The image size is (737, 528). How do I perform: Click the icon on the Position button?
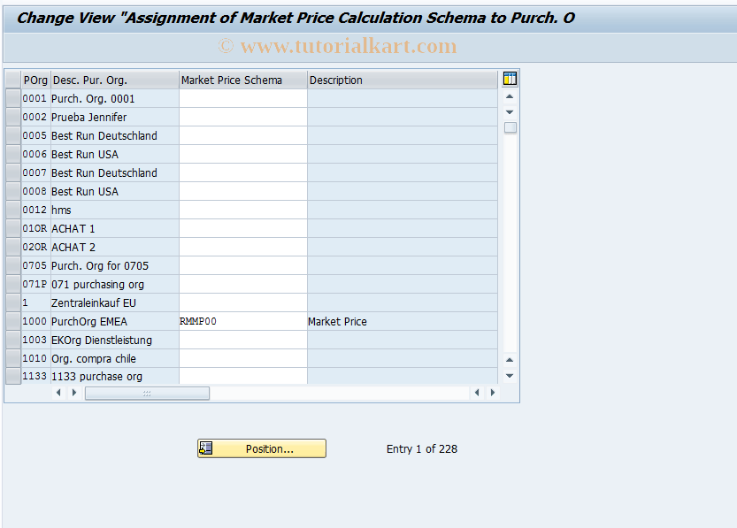coord(207,448)
